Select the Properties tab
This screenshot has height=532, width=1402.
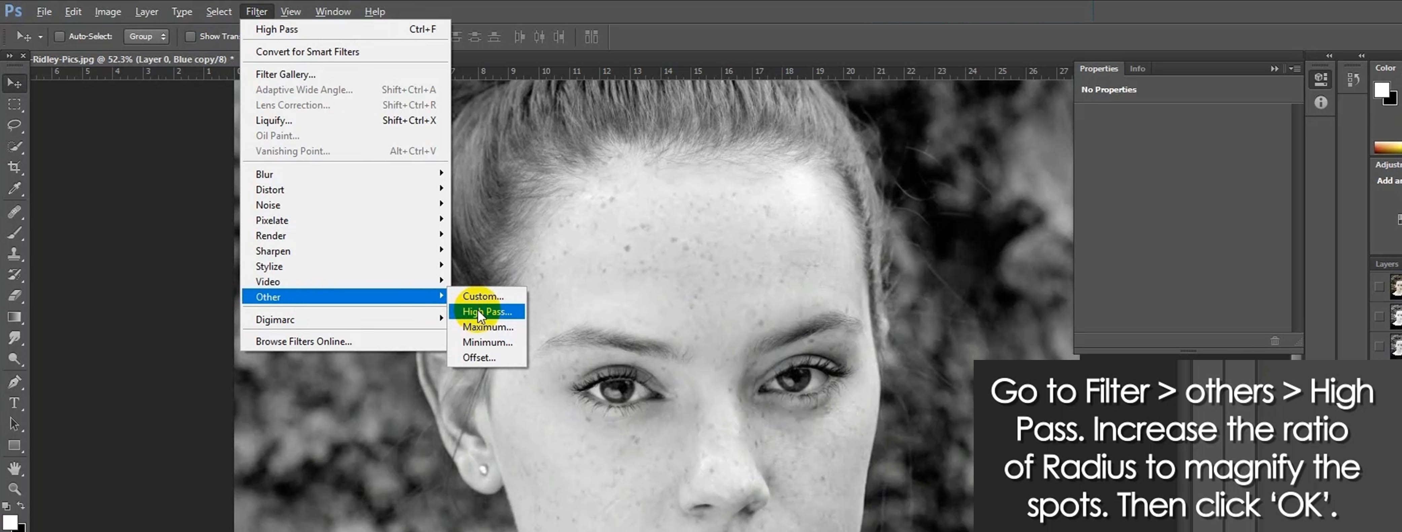pyautogui.click(x=1098, y=69)
